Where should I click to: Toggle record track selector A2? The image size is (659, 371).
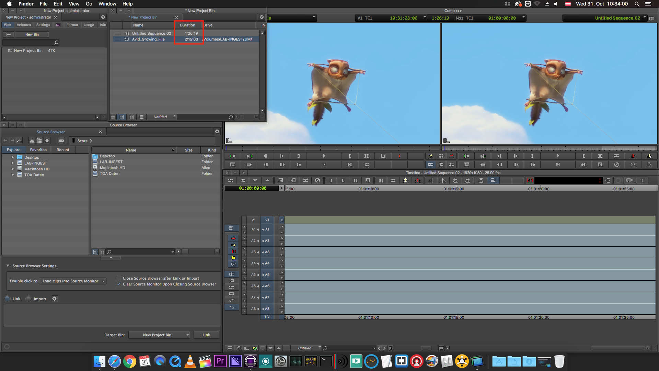pyautogui.click(x=267, y=241)
